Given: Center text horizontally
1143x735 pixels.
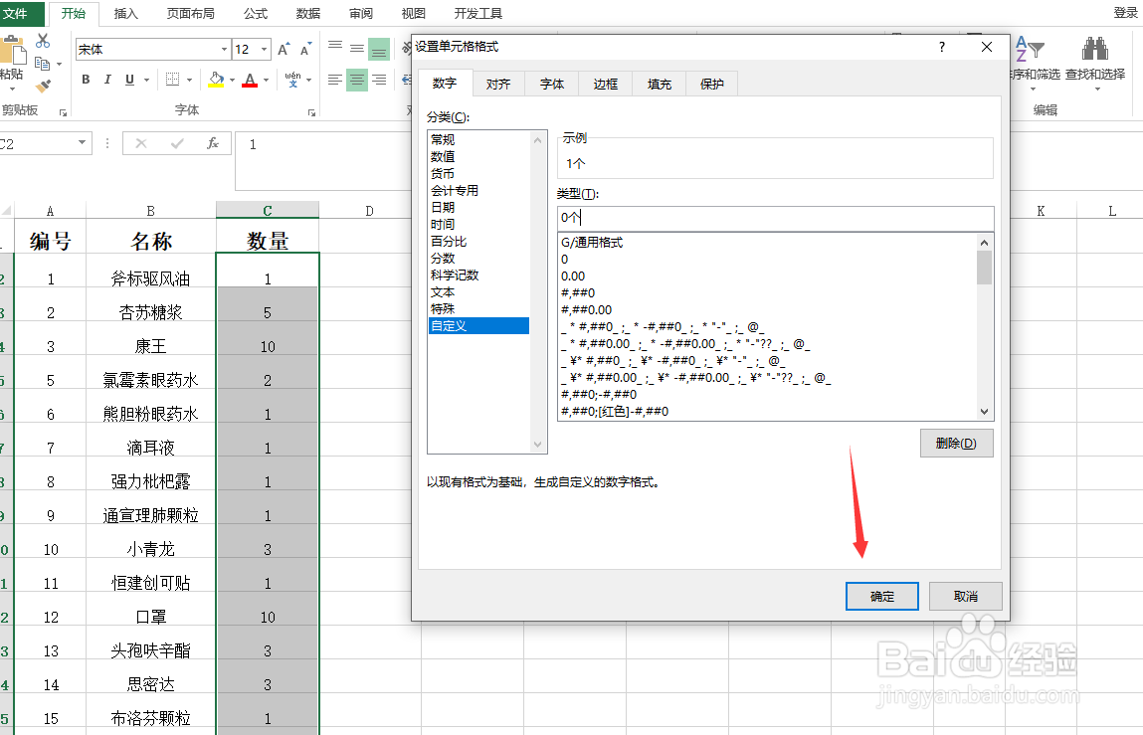Looking at the screenshot, I should 357,80.
